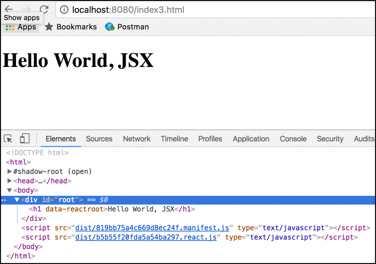Image resolution: width=376 pixels, height=264 pixels.
Task: Open the dist/b5b55f20fda5a54ba297.react.js link
Action: click(146, 237)
